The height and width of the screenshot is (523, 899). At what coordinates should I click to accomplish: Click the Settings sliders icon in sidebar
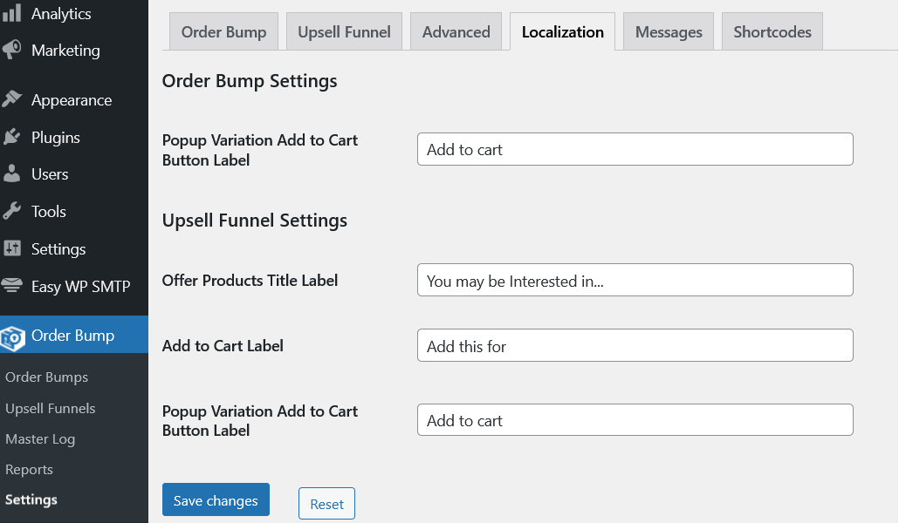[x=11, y=248]
